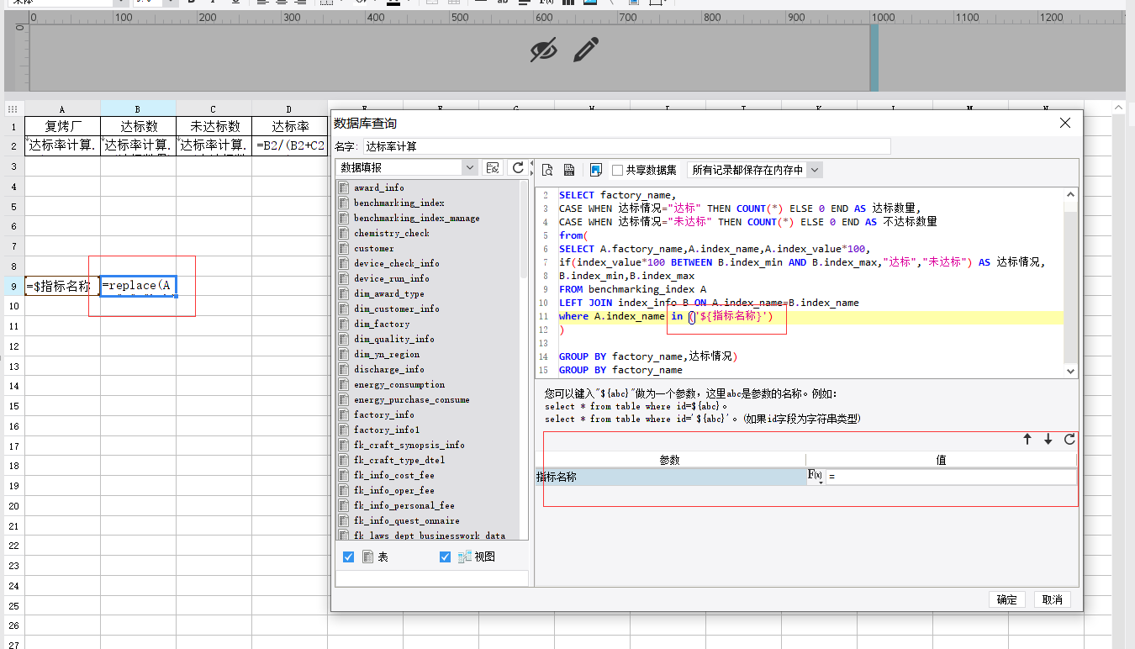This screenshot has width=1135, height=649.
Task: Select the discharge_info table
Action: (388, 369)
